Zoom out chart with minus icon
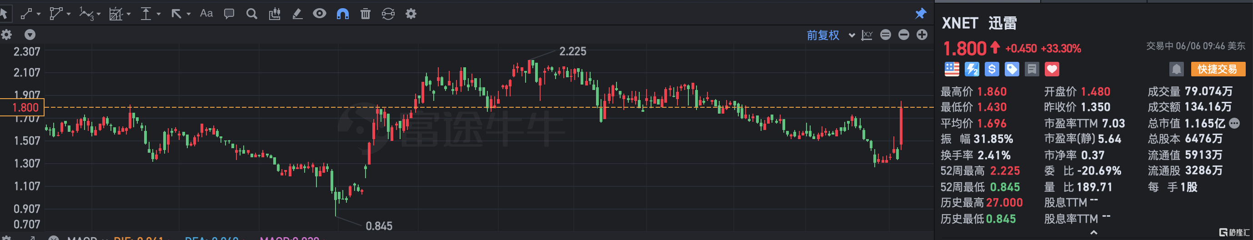Viewport: 1253px width, 240px height. tap(904, 35)
